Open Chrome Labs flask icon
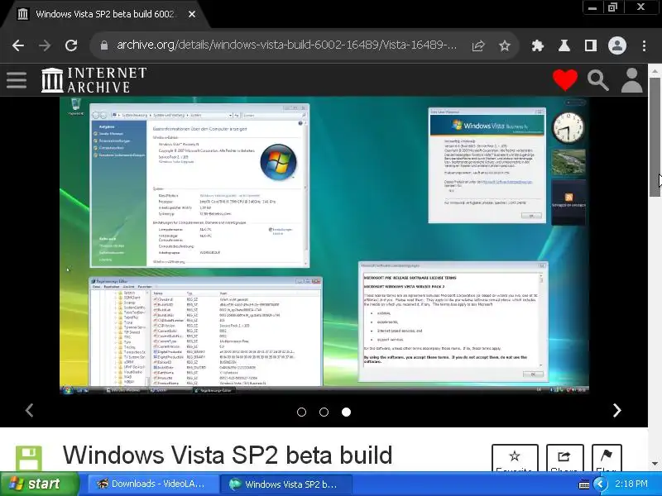The width and height of the screenshot is (662, 496). [564, 45]
